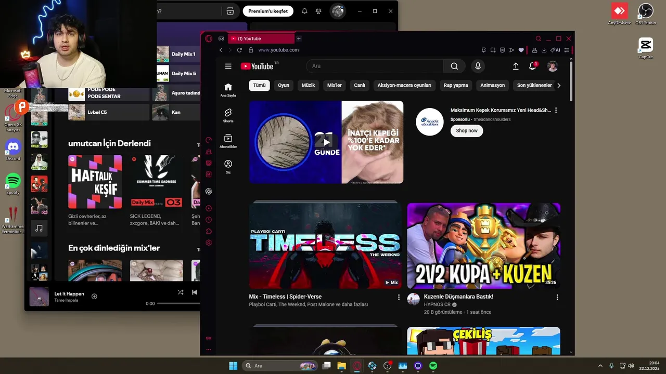Open Spotify browse icon next to search
This screenshot has width=666, height=374.
230,11
